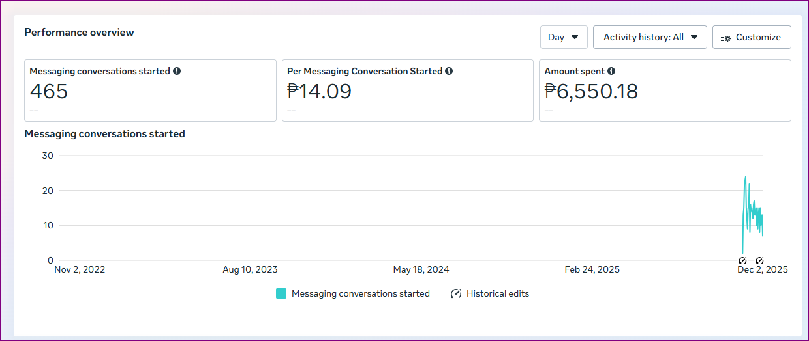Open the Day time breakdown dropdown

(x=563, y=37)
